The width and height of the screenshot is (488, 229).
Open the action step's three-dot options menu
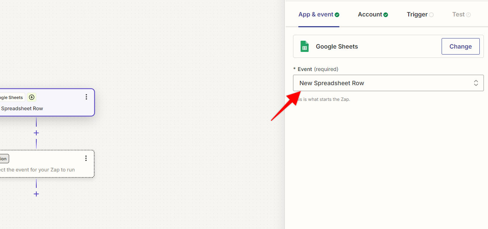(x=86, y=158)
